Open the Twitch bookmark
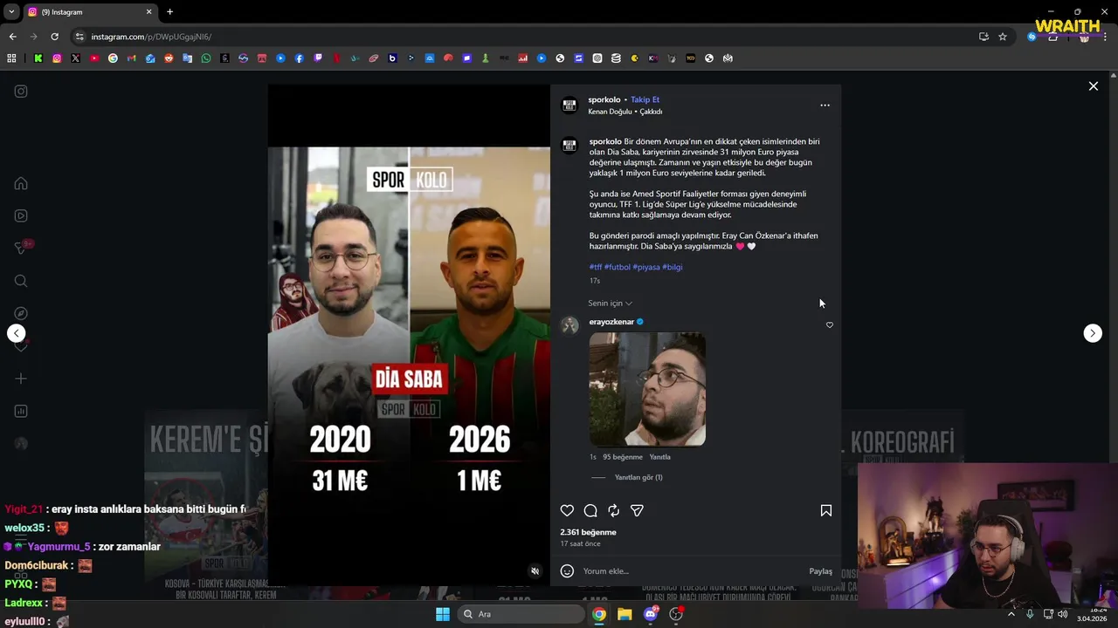1118x628 pixels. pos(318,58)
